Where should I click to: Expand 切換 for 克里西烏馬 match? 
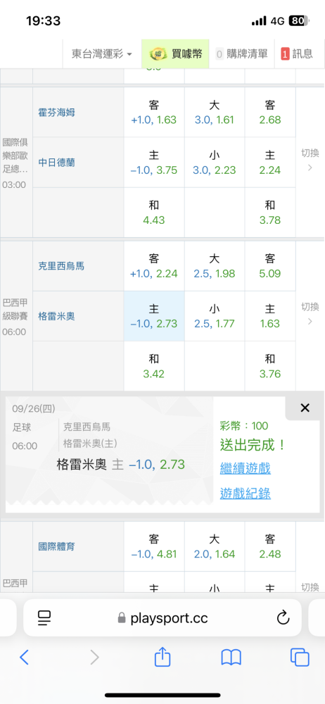(x=310, y=314)
